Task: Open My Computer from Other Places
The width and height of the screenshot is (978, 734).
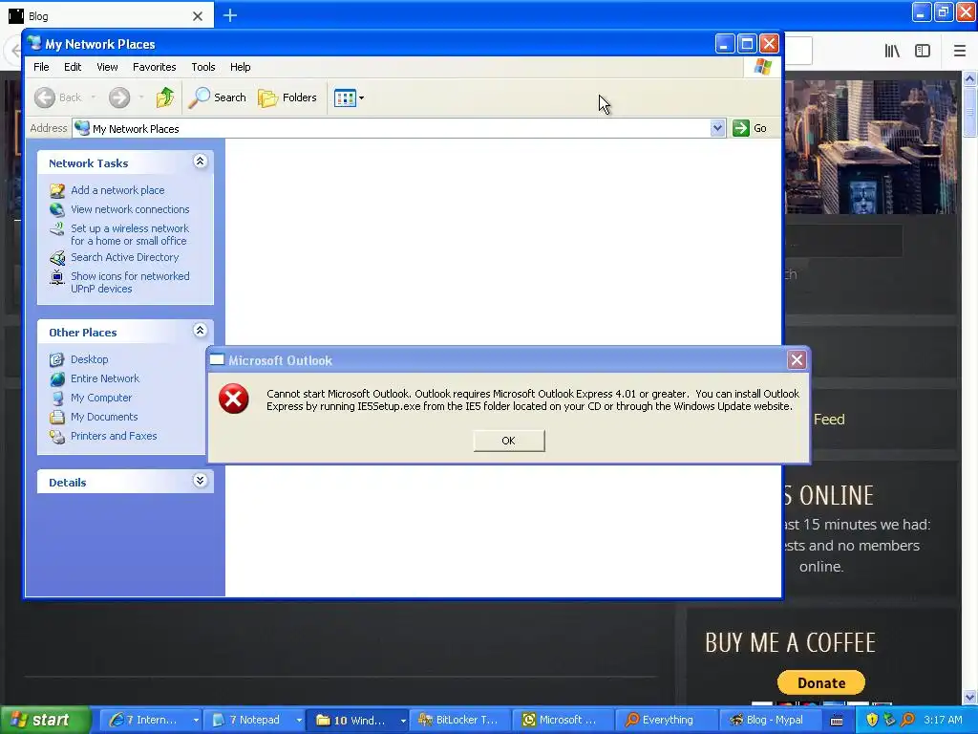Action: 101,398
